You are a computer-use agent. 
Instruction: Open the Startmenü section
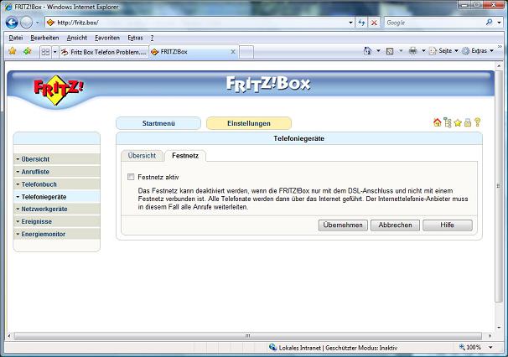point(158,123)
